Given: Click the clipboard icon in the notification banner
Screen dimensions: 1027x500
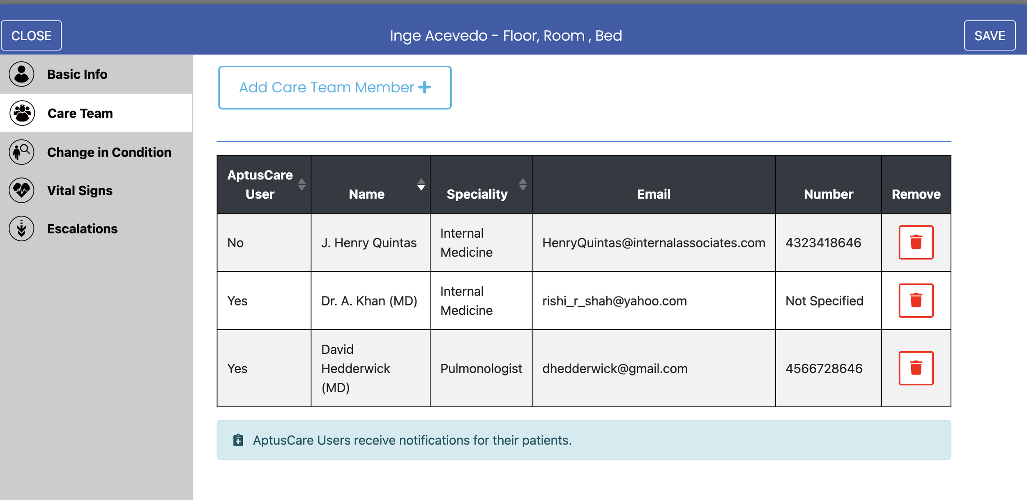Looking at the screenshot, I should (x=238, y=440).
